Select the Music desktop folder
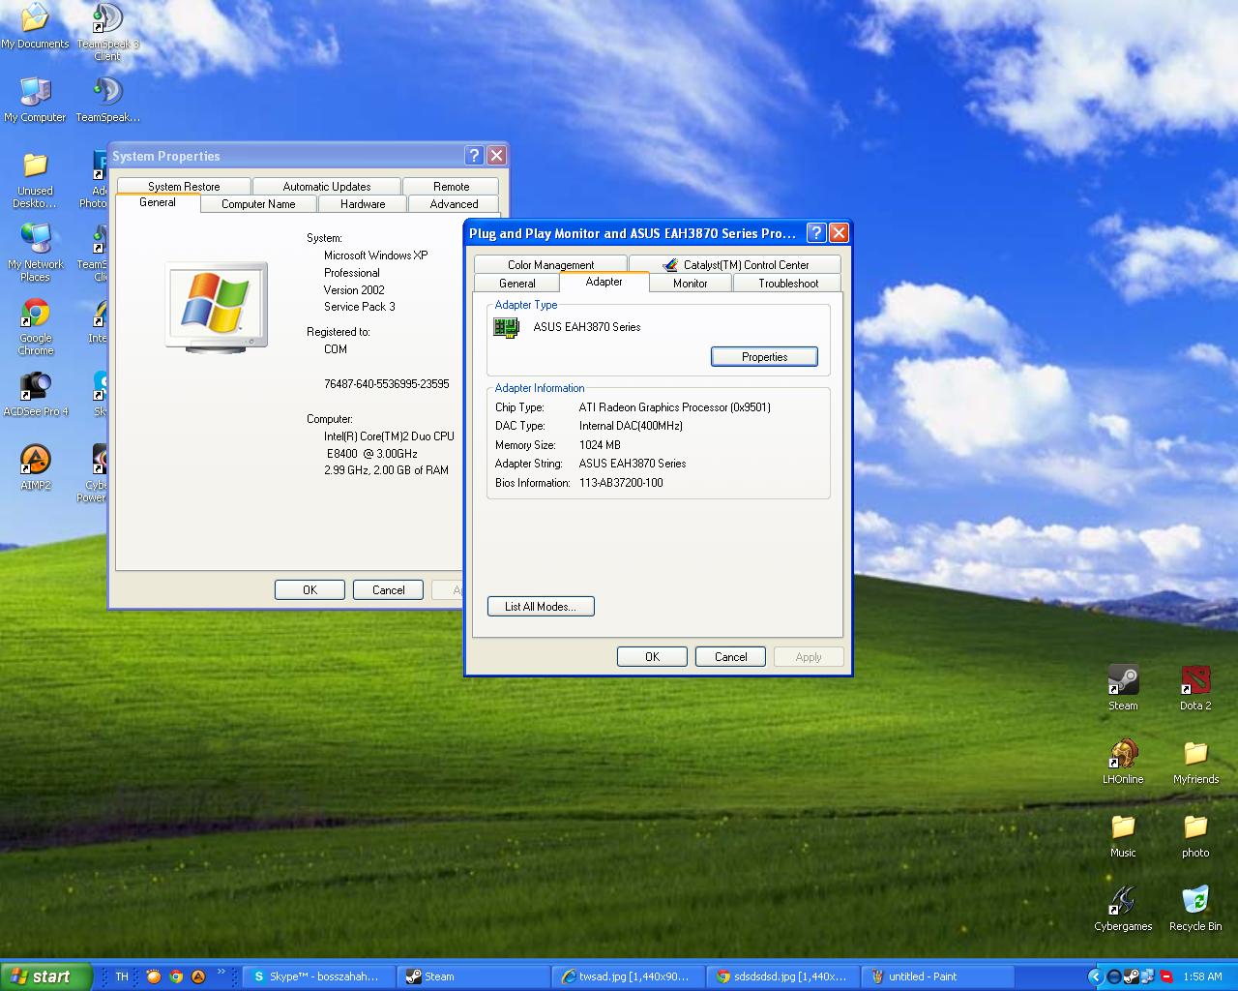 [x=1123, y=835]
